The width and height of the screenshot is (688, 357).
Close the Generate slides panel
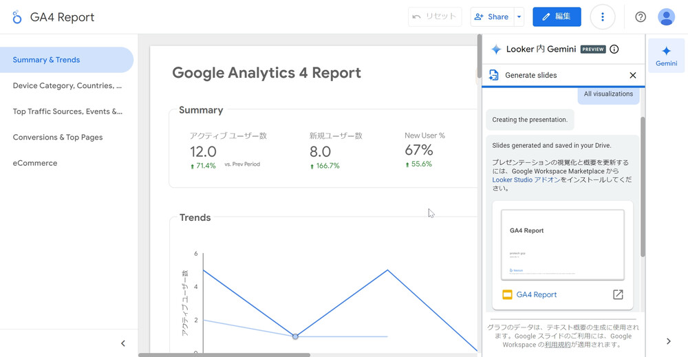pos(633,76)
